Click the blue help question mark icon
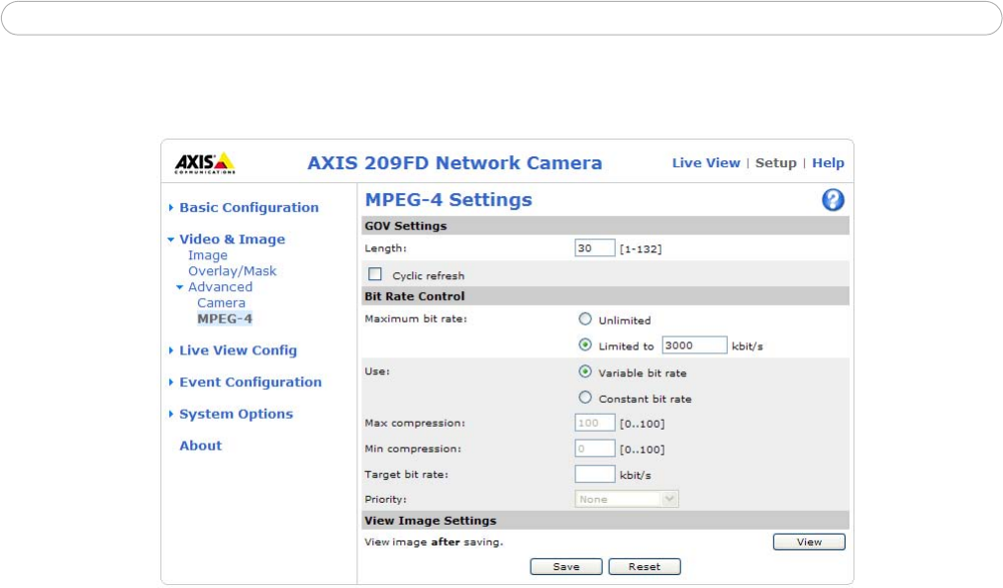Screen dimensions: 1003x588 (x=833, y=201)
